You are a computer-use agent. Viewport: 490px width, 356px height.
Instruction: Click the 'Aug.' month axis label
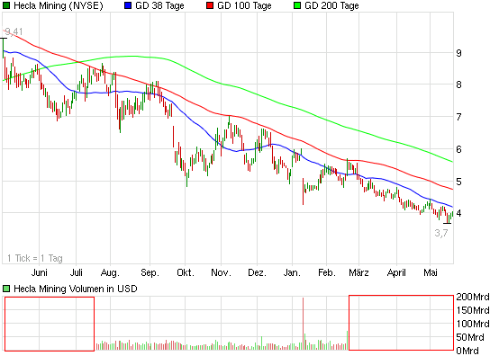click(110, 273)
